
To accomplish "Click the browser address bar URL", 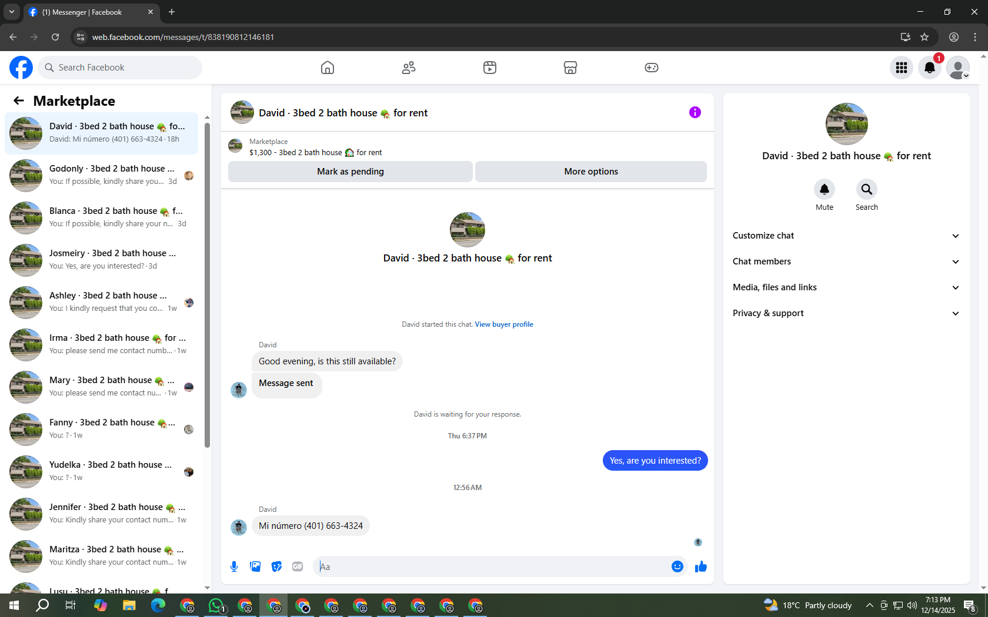I will [x=183, y=37].
